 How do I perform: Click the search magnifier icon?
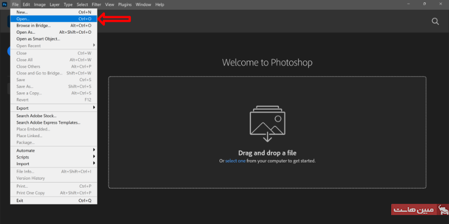tap(435, 21)
